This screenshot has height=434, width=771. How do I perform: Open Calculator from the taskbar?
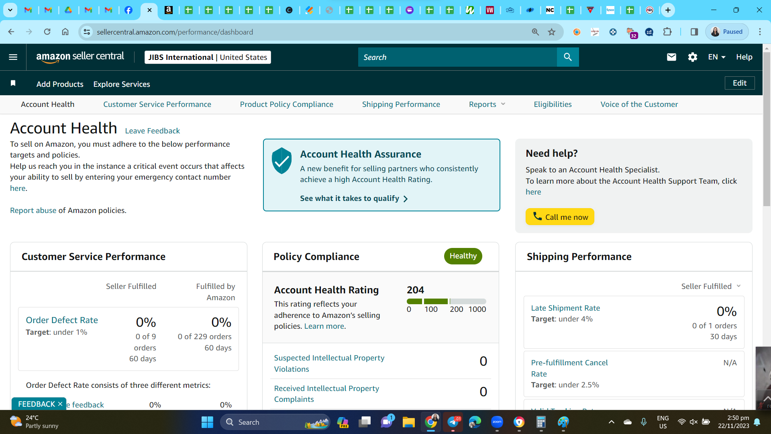click(x=541, y=422)
